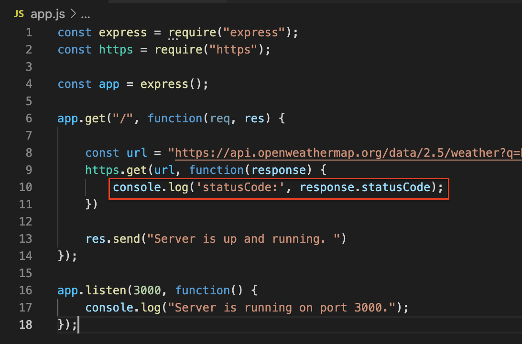Click the 'statusCode:' string on line 10

tap(240, 187)
